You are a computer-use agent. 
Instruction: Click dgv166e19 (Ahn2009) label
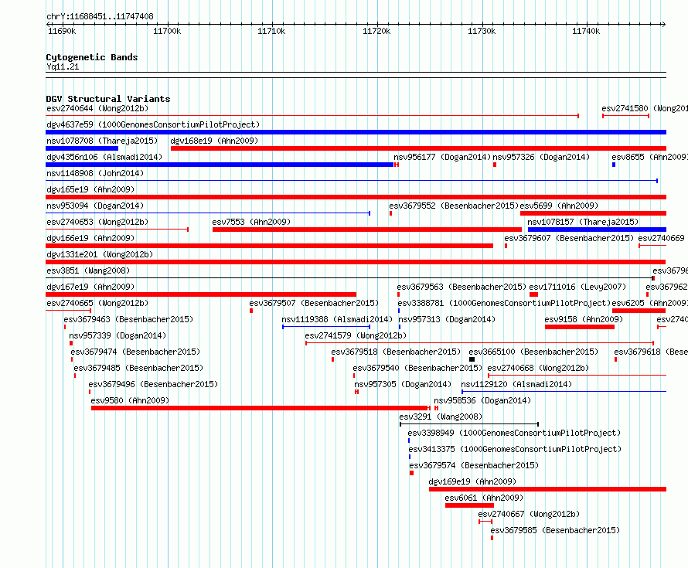pyautogui.click(x=90, y=238)
